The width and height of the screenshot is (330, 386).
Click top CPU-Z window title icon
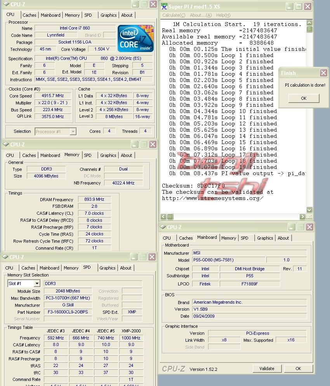(6, 4)
